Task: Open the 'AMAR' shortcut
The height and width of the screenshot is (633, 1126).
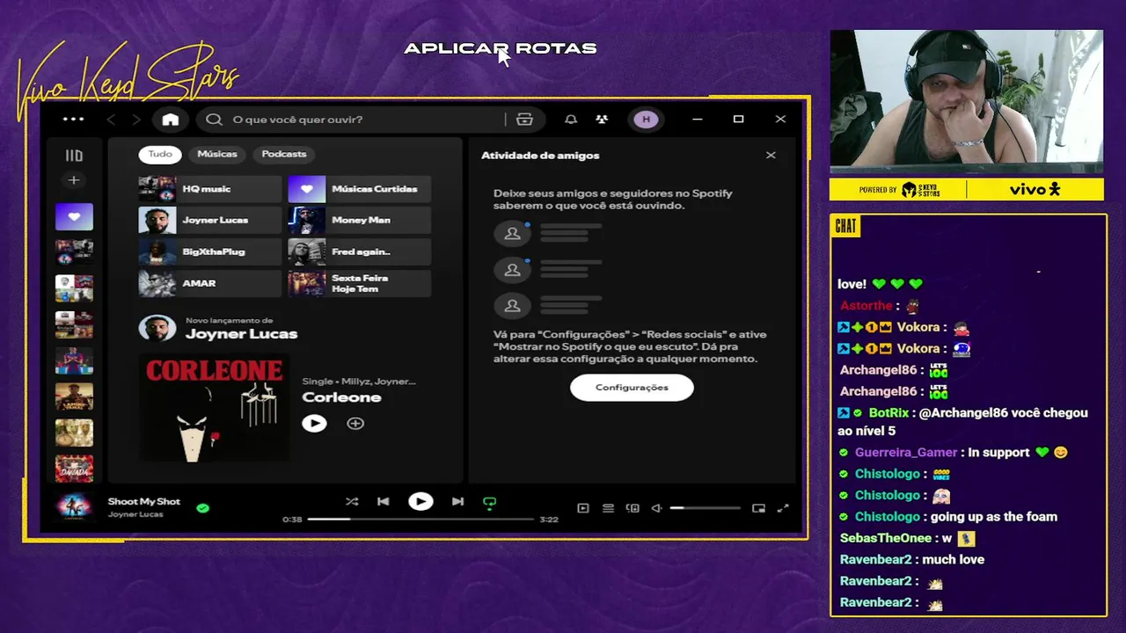Action: tap(210, 284)
